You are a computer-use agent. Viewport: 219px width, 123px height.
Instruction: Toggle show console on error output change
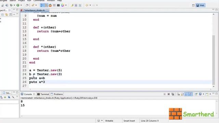point(191,94)
